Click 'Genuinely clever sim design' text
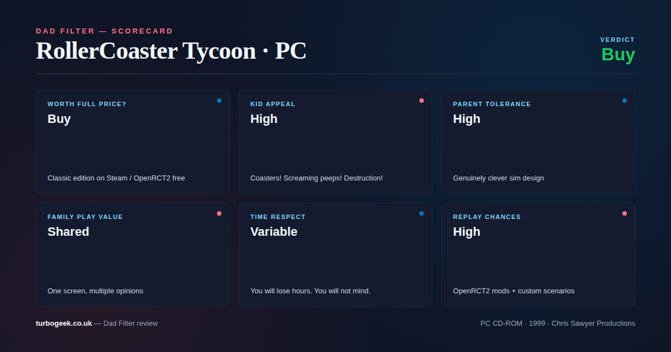The width and height of the screenshot is (671, 352). click(x=498, y=178)
